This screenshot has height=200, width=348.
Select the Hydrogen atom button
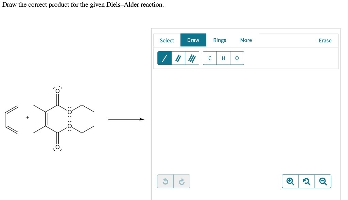223,58
